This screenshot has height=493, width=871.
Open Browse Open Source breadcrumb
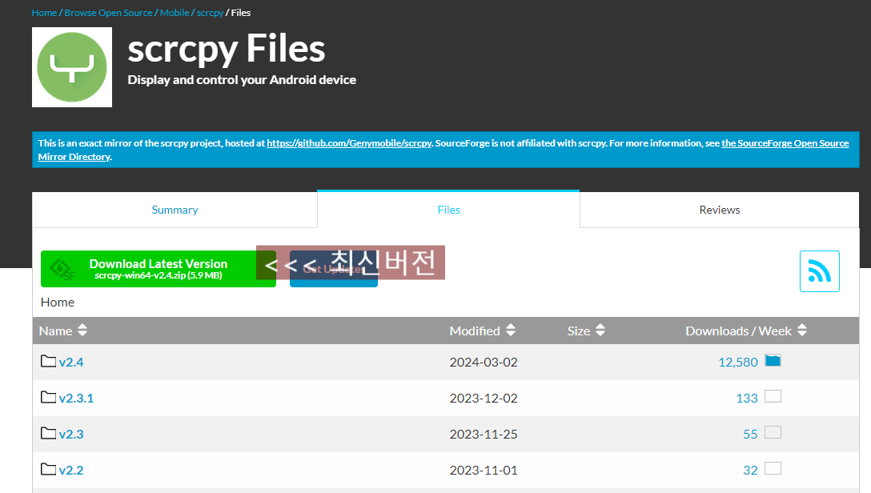108,13
